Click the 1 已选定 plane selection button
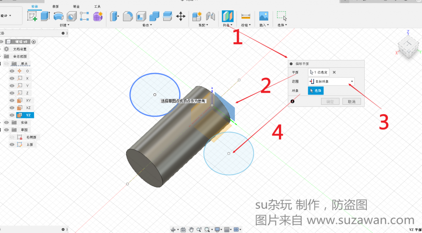This screenshot has height=233, width=422. click(319, 72)
